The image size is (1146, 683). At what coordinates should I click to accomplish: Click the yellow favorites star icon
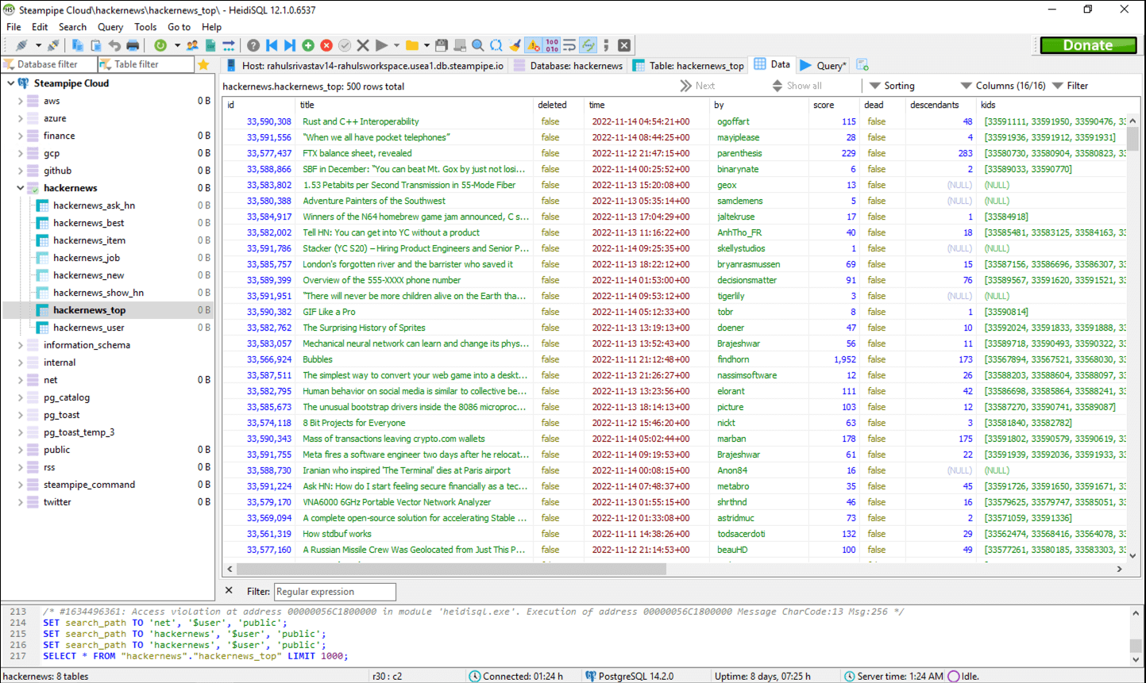[203, 64]
